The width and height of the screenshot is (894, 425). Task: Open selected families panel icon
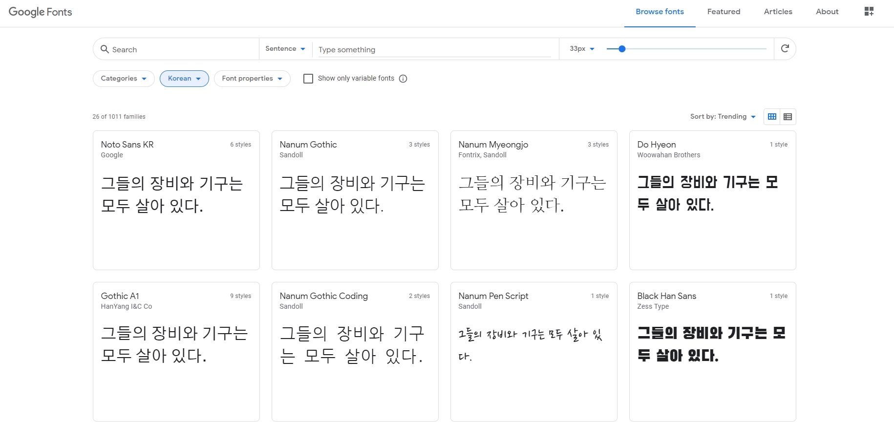coord(869,11)
